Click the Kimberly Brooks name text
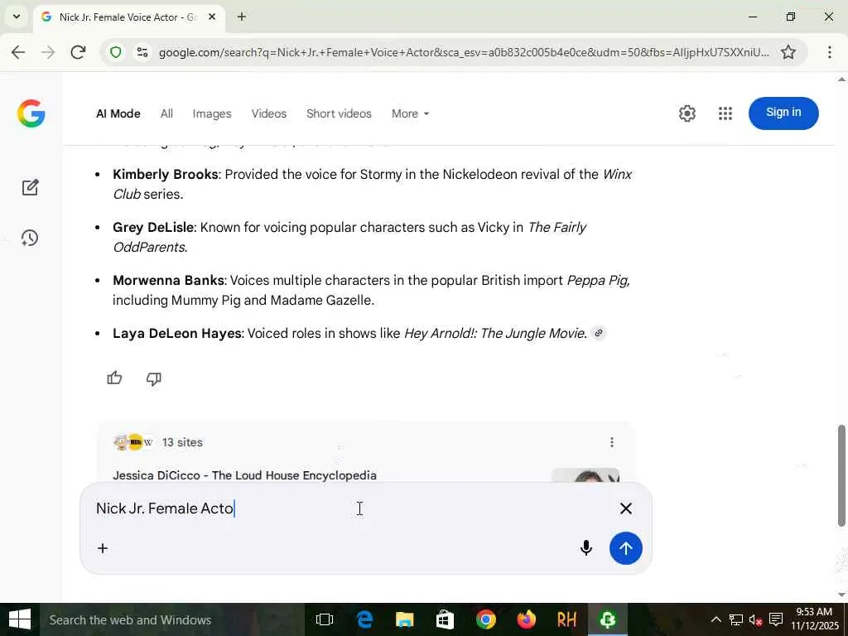The width and height of the screenshot is (848, 636). [166, 174]
